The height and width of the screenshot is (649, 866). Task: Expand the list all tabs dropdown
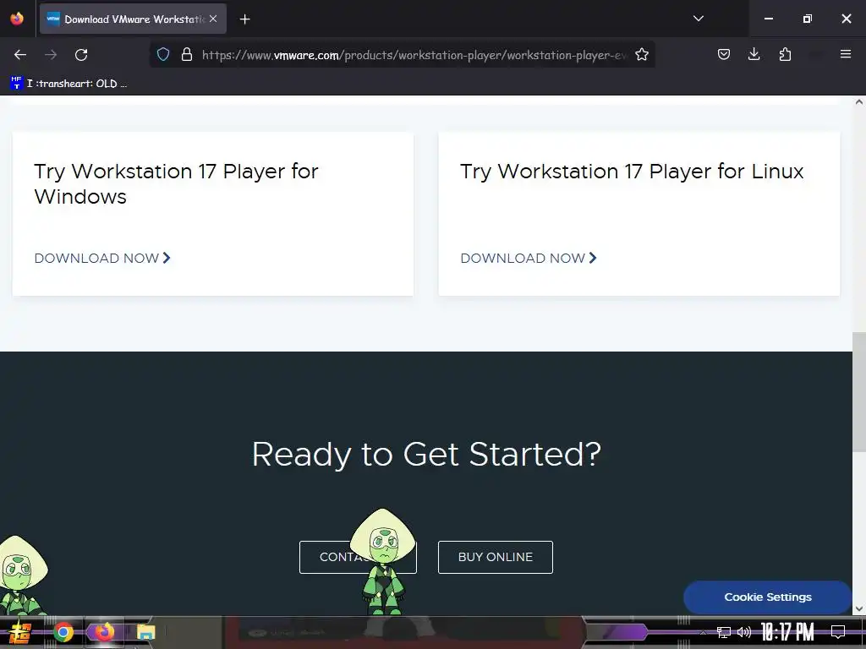698,19
